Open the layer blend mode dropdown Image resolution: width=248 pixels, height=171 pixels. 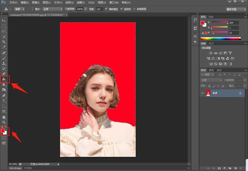(x=212, y=80)
